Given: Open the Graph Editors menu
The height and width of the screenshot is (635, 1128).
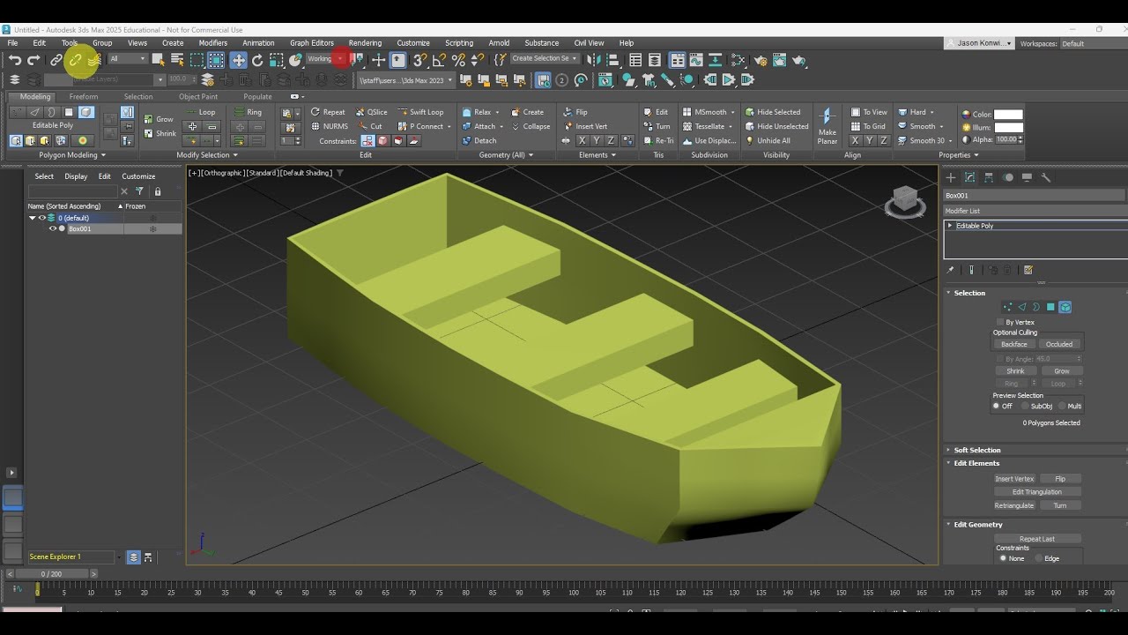Looking at the screenshot, I should 312,42.
